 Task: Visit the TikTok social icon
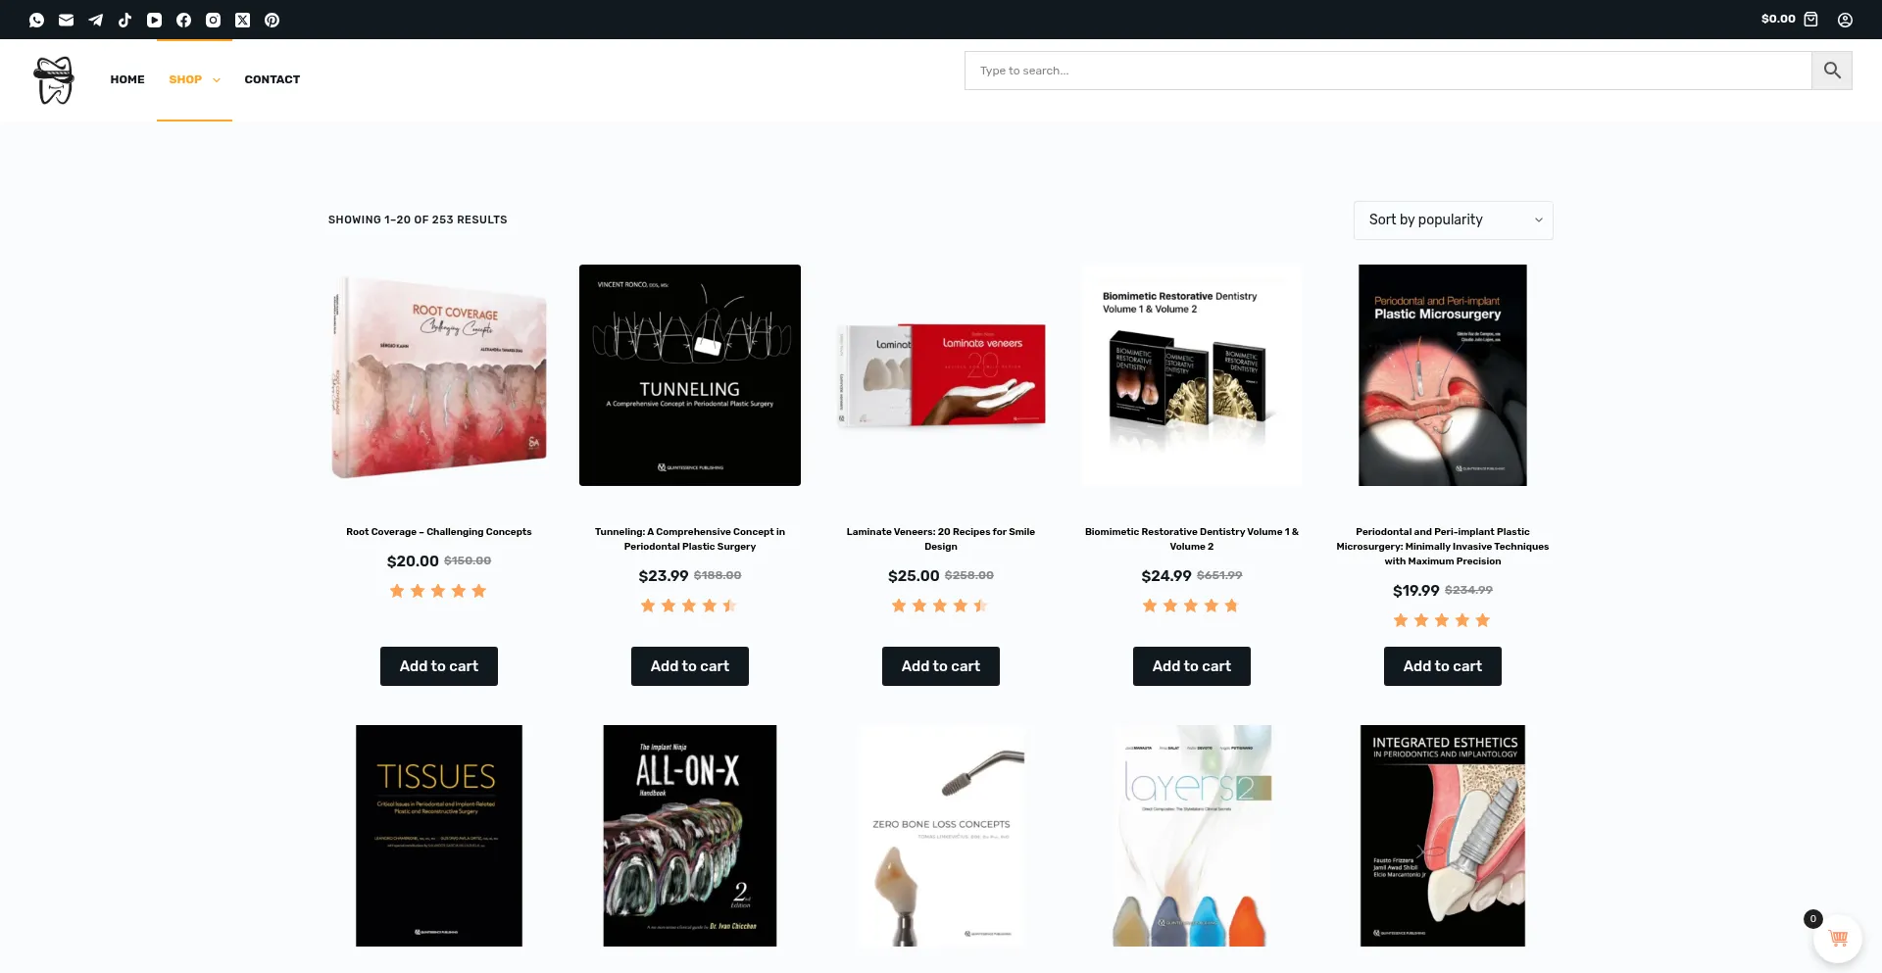click(x=124, y=20)
